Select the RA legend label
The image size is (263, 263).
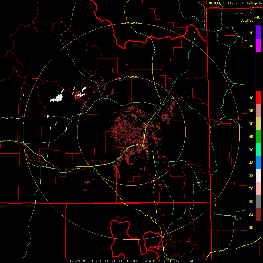pos(251,150)
